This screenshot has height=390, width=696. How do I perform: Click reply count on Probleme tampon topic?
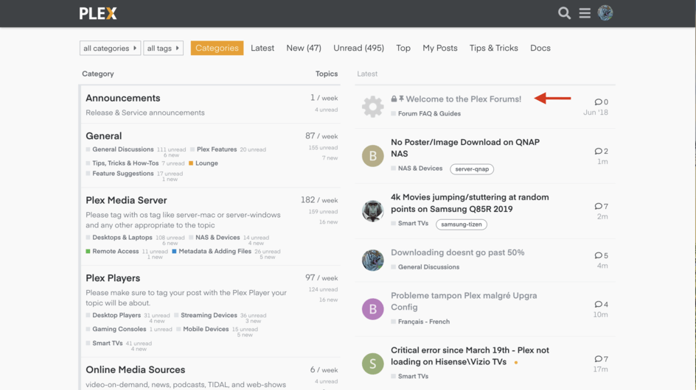(602, 304)
